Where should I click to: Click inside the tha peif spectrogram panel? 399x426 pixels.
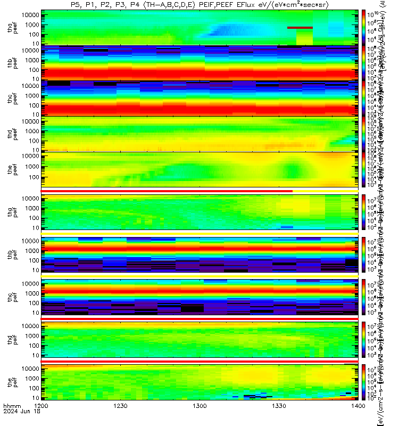click(199, 212)
